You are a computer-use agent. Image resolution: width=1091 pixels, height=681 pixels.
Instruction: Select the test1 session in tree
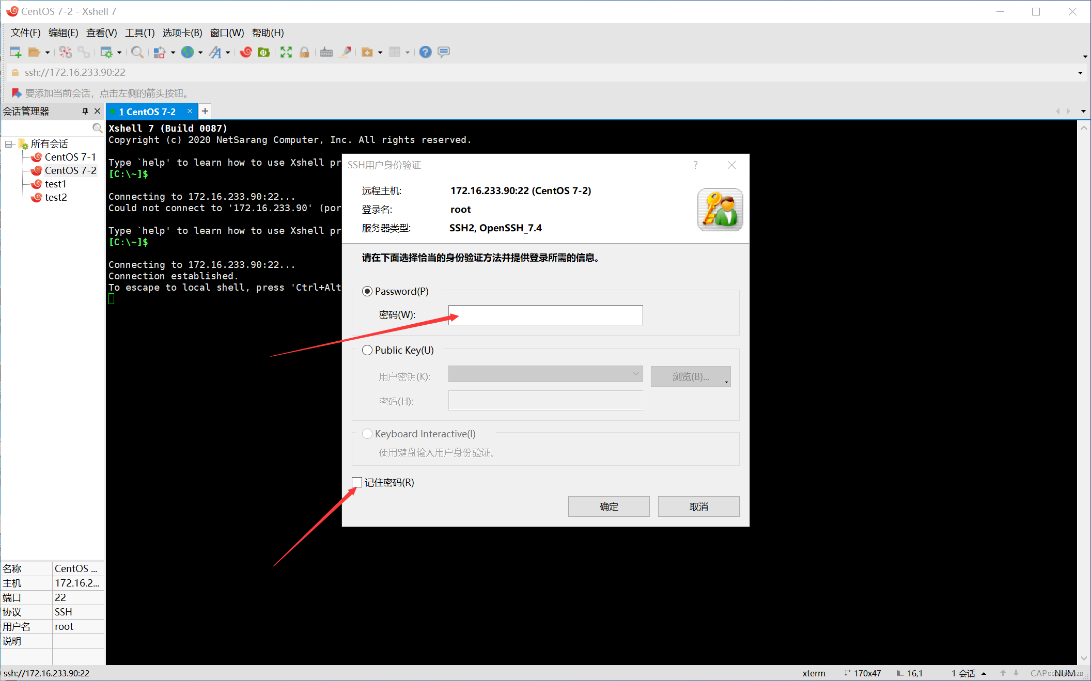55,184
